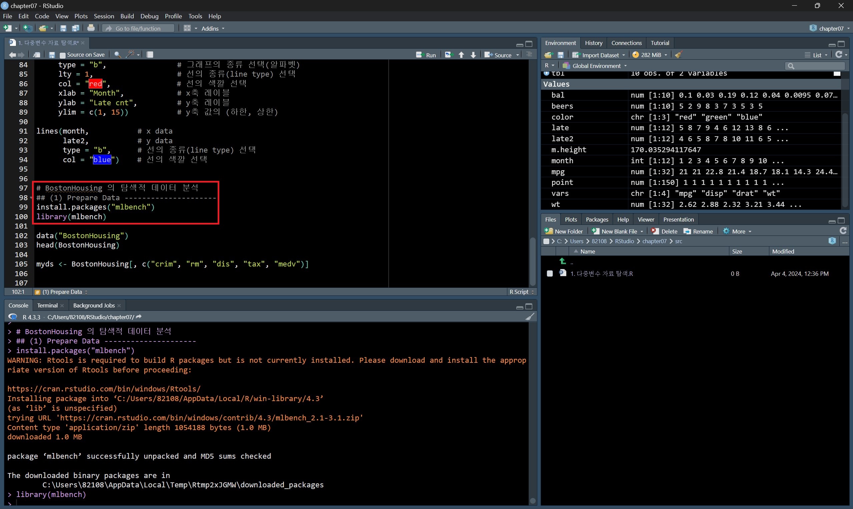Click the Compile Report notebook icon
The width and height of the screenshot is (853, 509).
tap(150, 55)
